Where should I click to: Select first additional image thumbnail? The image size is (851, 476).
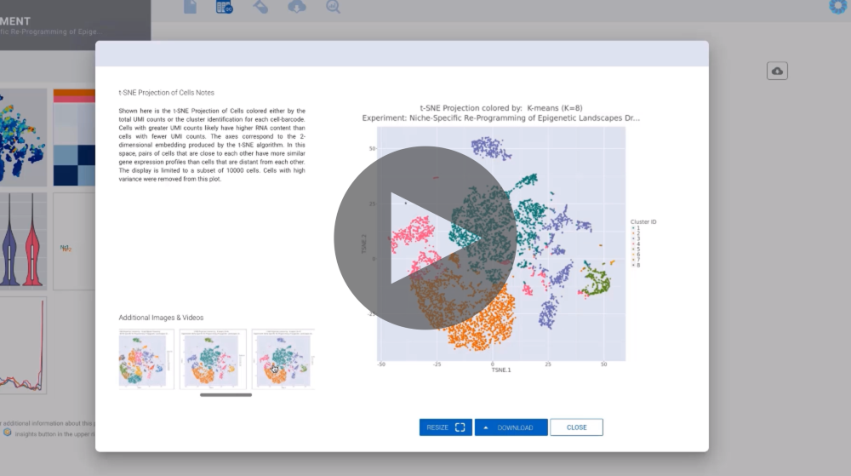point(146,358)
